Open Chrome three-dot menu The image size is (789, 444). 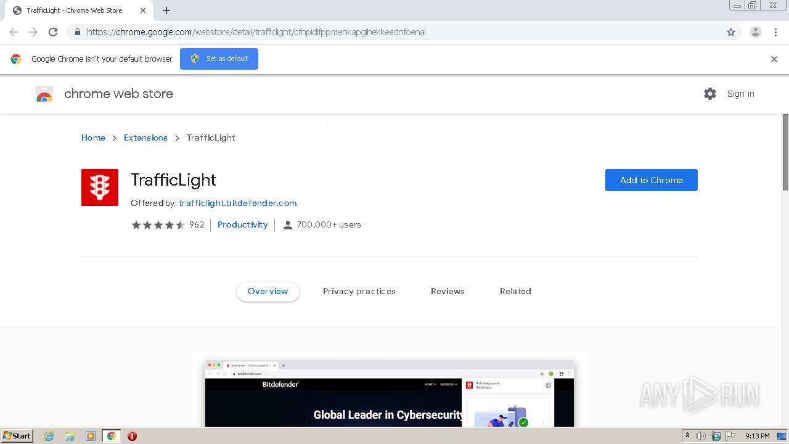tap(775, 32)
